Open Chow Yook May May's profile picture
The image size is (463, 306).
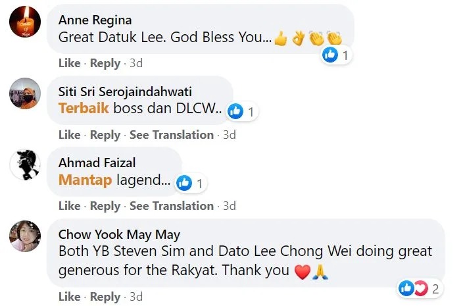coord(25,236)
